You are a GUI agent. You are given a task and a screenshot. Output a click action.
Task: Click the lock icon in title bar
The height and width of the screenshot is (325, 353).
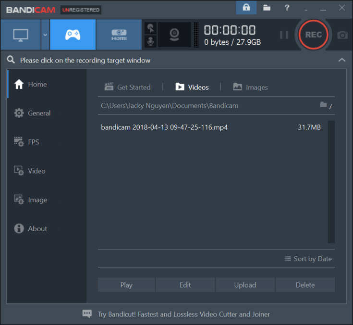(246, 8)
